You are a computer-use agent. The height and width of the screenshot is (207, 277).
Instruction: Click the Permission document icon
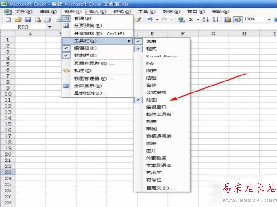click(38, 19)
